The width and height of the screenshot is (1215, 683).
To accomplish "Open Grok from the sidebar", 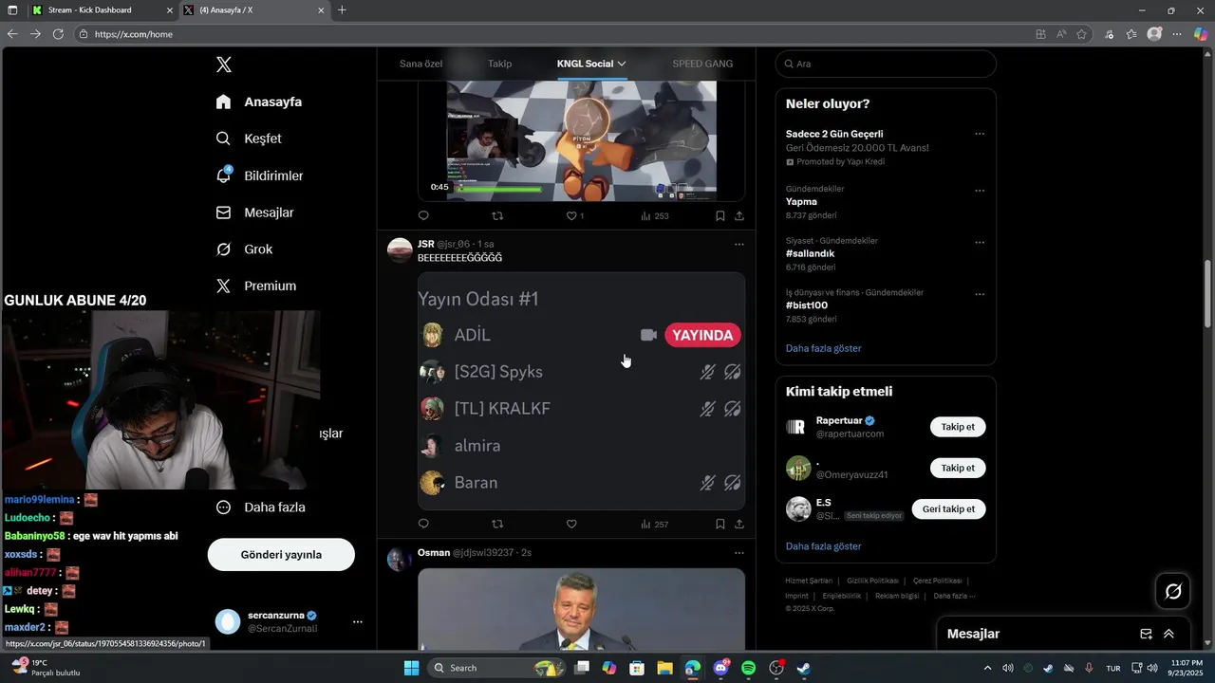I will (x=245, y=249).
